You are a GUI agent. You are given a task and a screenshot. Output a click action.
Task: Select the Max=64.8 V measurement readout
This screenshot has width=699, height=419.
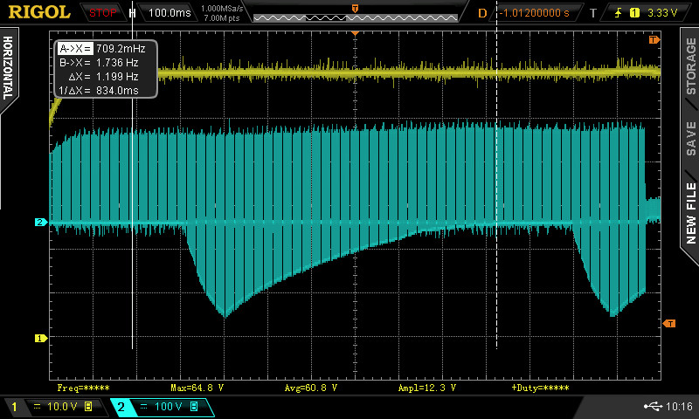(197, 386)
